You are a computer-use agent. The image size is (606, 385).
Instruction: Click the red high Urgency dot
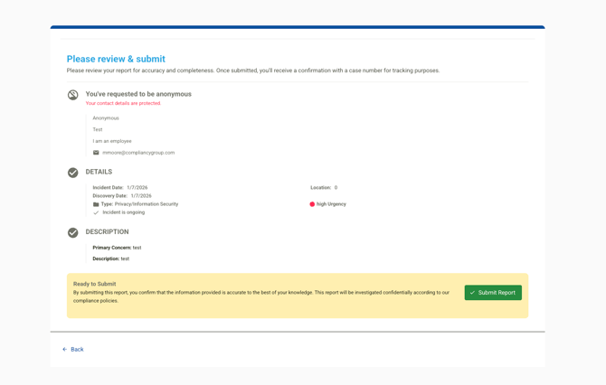coord(312,204)
